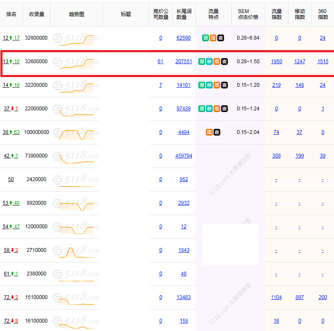Click the 流量特点 column header
Image resolution: width=334 pixels, height=331 pixels.
click(214, 14)
